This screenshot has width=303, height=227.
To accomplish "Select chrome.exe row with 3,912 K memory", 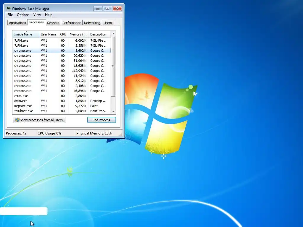I will [62, 81].
